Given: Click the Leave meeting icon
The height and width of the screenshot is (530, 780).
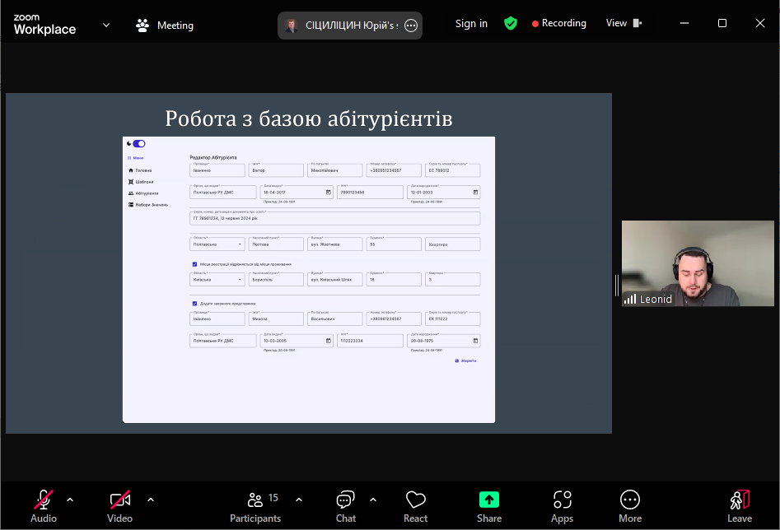Looking at the screenshot, I should click(739, 506).
